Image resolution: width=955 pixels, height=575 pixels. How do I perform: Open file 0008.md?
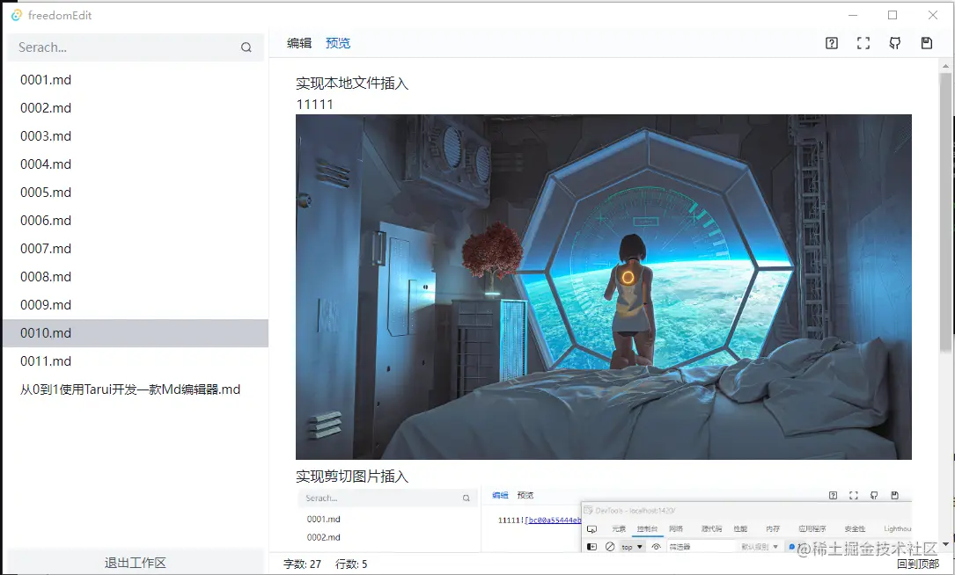[136, 277]
